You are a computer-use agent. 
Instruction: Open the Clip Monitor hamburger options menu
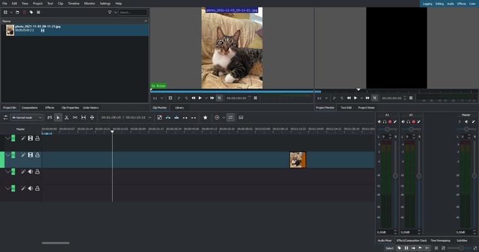[256, 98]
